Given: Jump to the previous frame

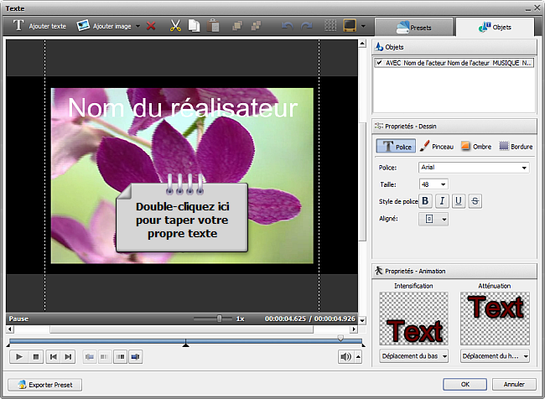Looking at the screenshot, I should pyautogui.click(x=53, y=356).
